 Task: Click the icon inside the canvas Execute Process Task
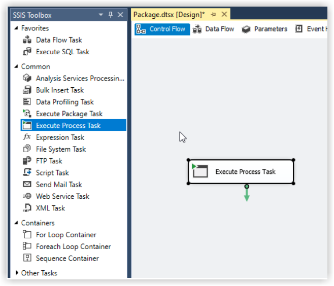coord(200,171)
